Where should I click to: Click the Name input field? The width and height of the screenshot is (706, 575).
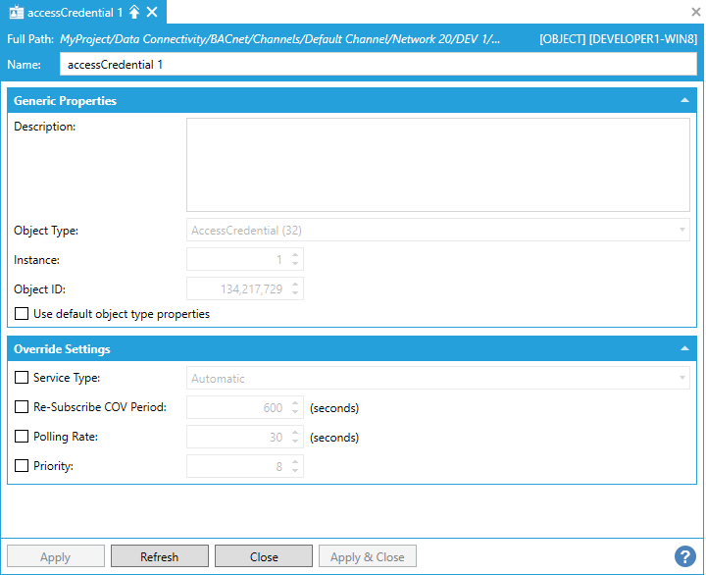(377, 65)
